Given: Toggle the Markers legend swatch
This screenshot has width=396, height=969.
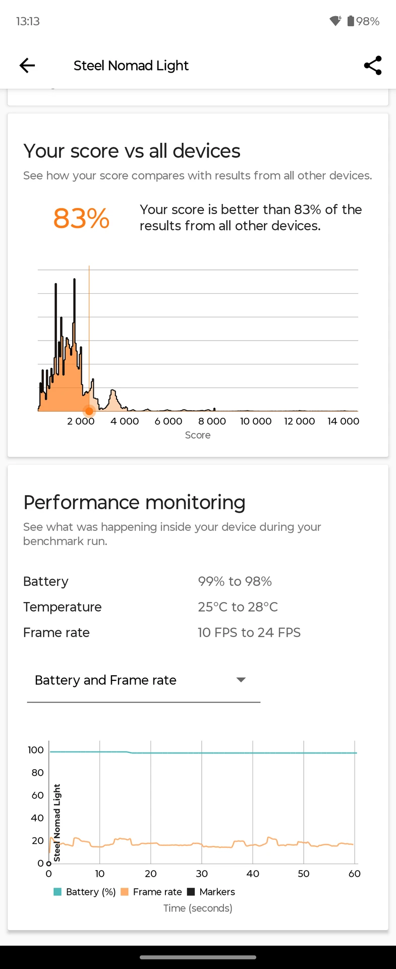Looking at the screenshot, I should coord(191,892).
